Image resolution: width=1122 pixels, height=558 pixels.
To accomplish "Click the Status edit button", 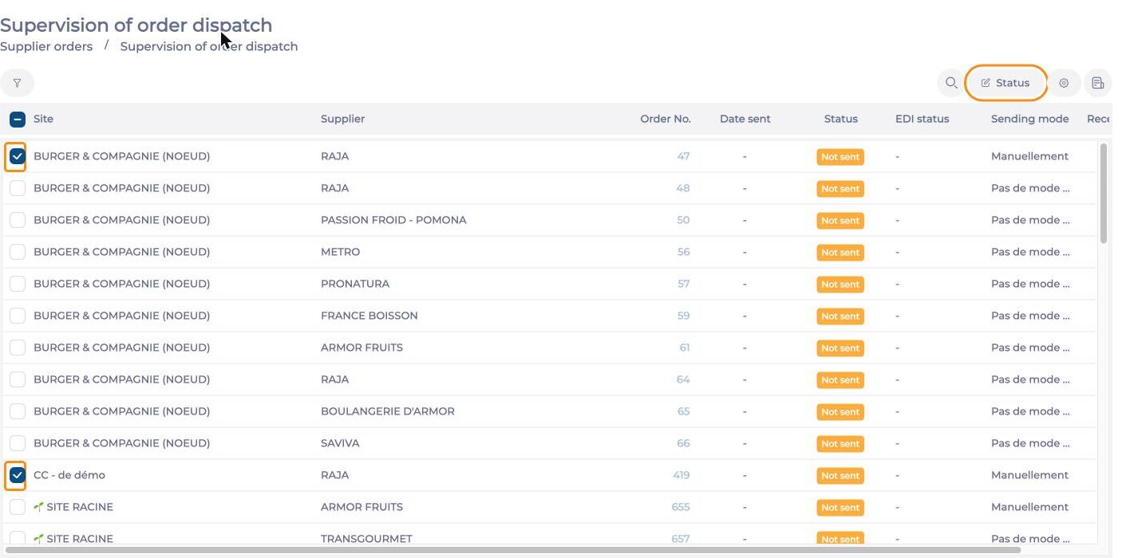I will [1005, 83].
